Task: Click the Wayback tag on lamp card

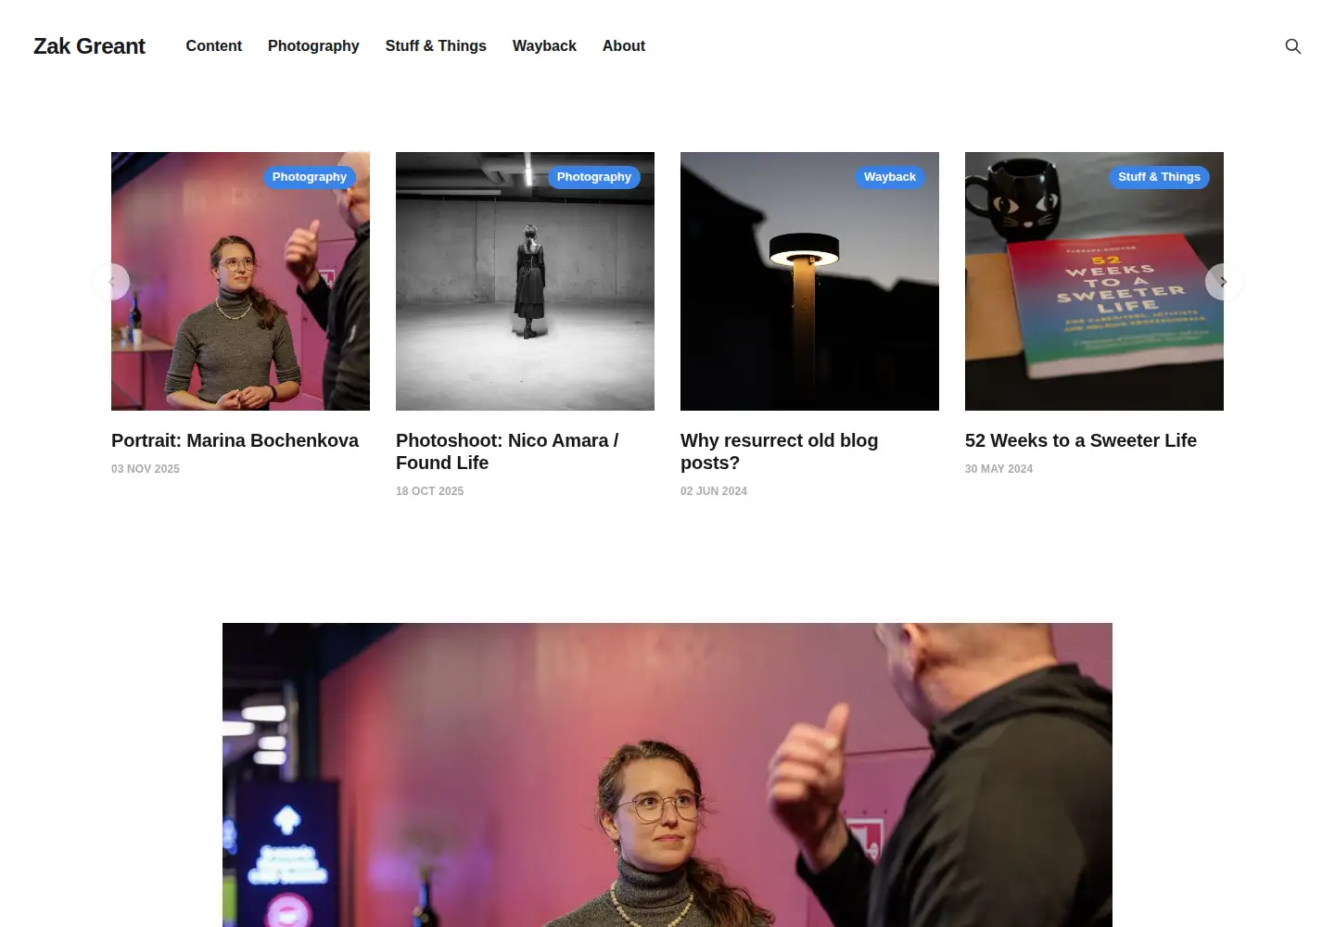Action: coord(890,177)
